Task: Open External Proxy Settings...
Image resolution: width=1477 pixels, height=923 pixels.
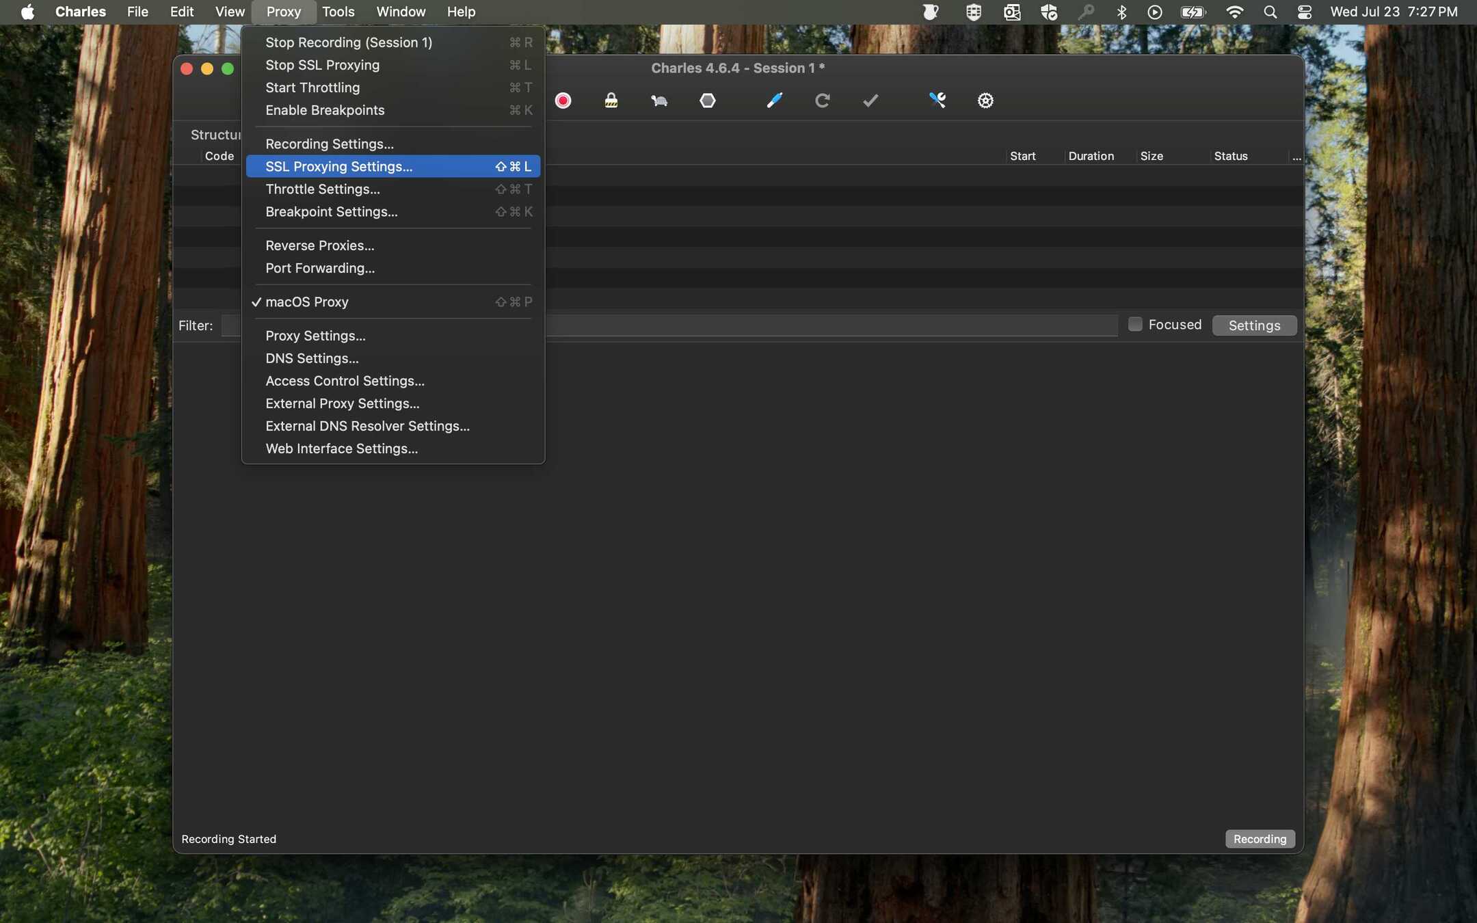Action: 393,403
